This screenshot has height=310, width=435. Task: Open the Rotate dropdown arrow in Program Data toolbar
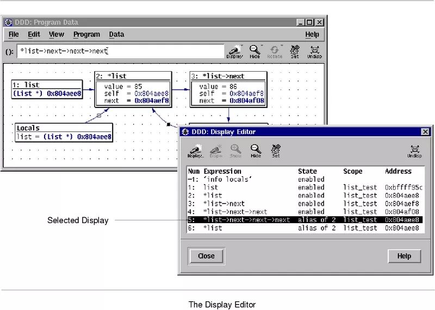[282, 46]
